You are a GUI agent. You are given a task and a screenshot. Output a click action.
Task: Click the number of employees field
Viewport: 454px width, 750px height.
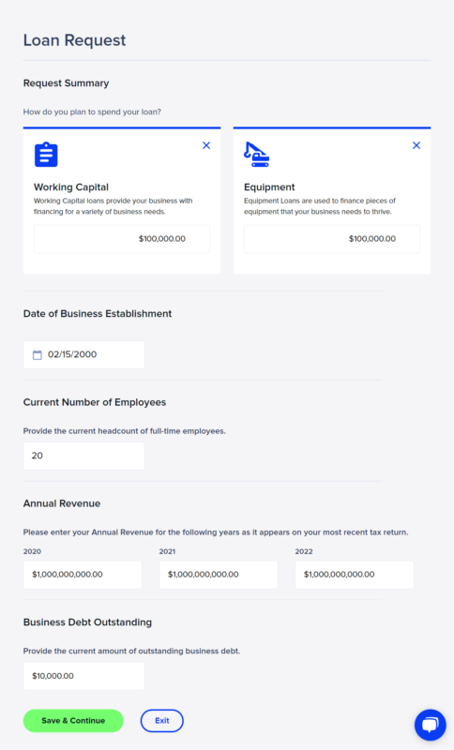(x=83, y=456)
